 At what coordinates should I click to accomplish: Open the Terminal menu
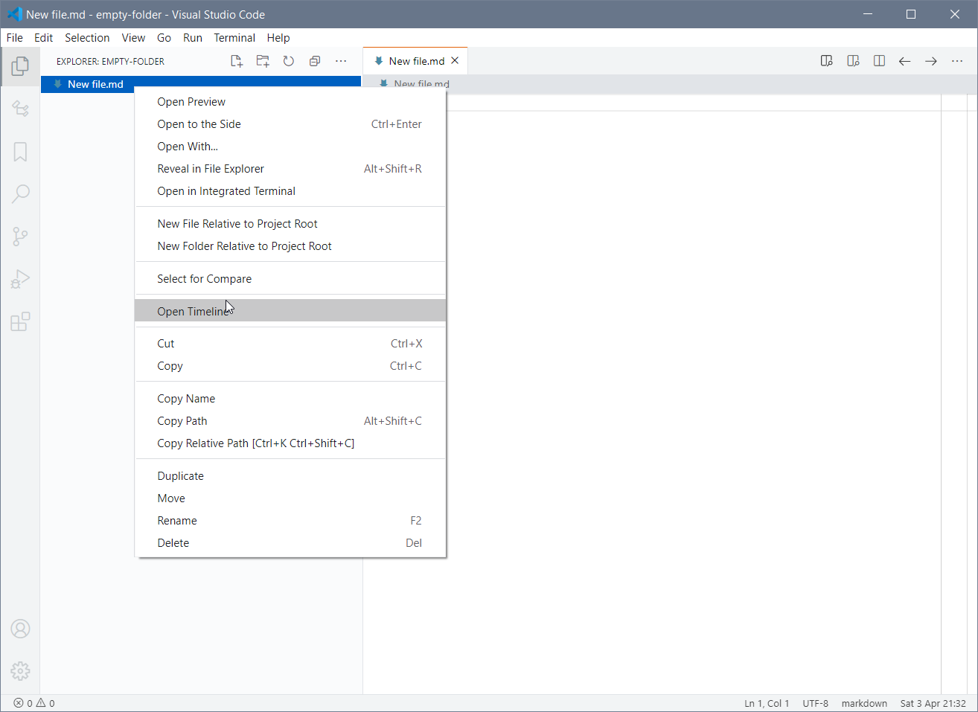pos(234,38)
